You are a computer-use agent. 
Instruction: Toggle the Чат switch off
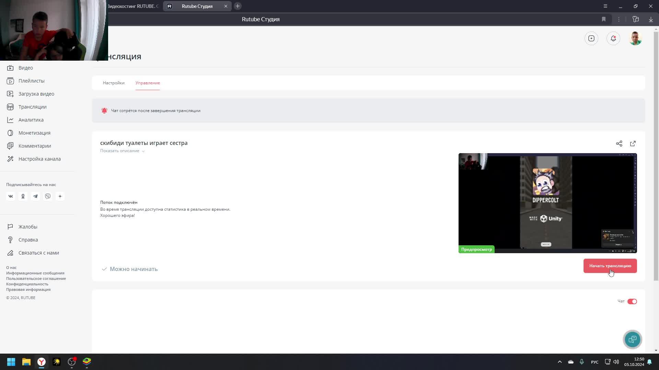click(632, 301)
